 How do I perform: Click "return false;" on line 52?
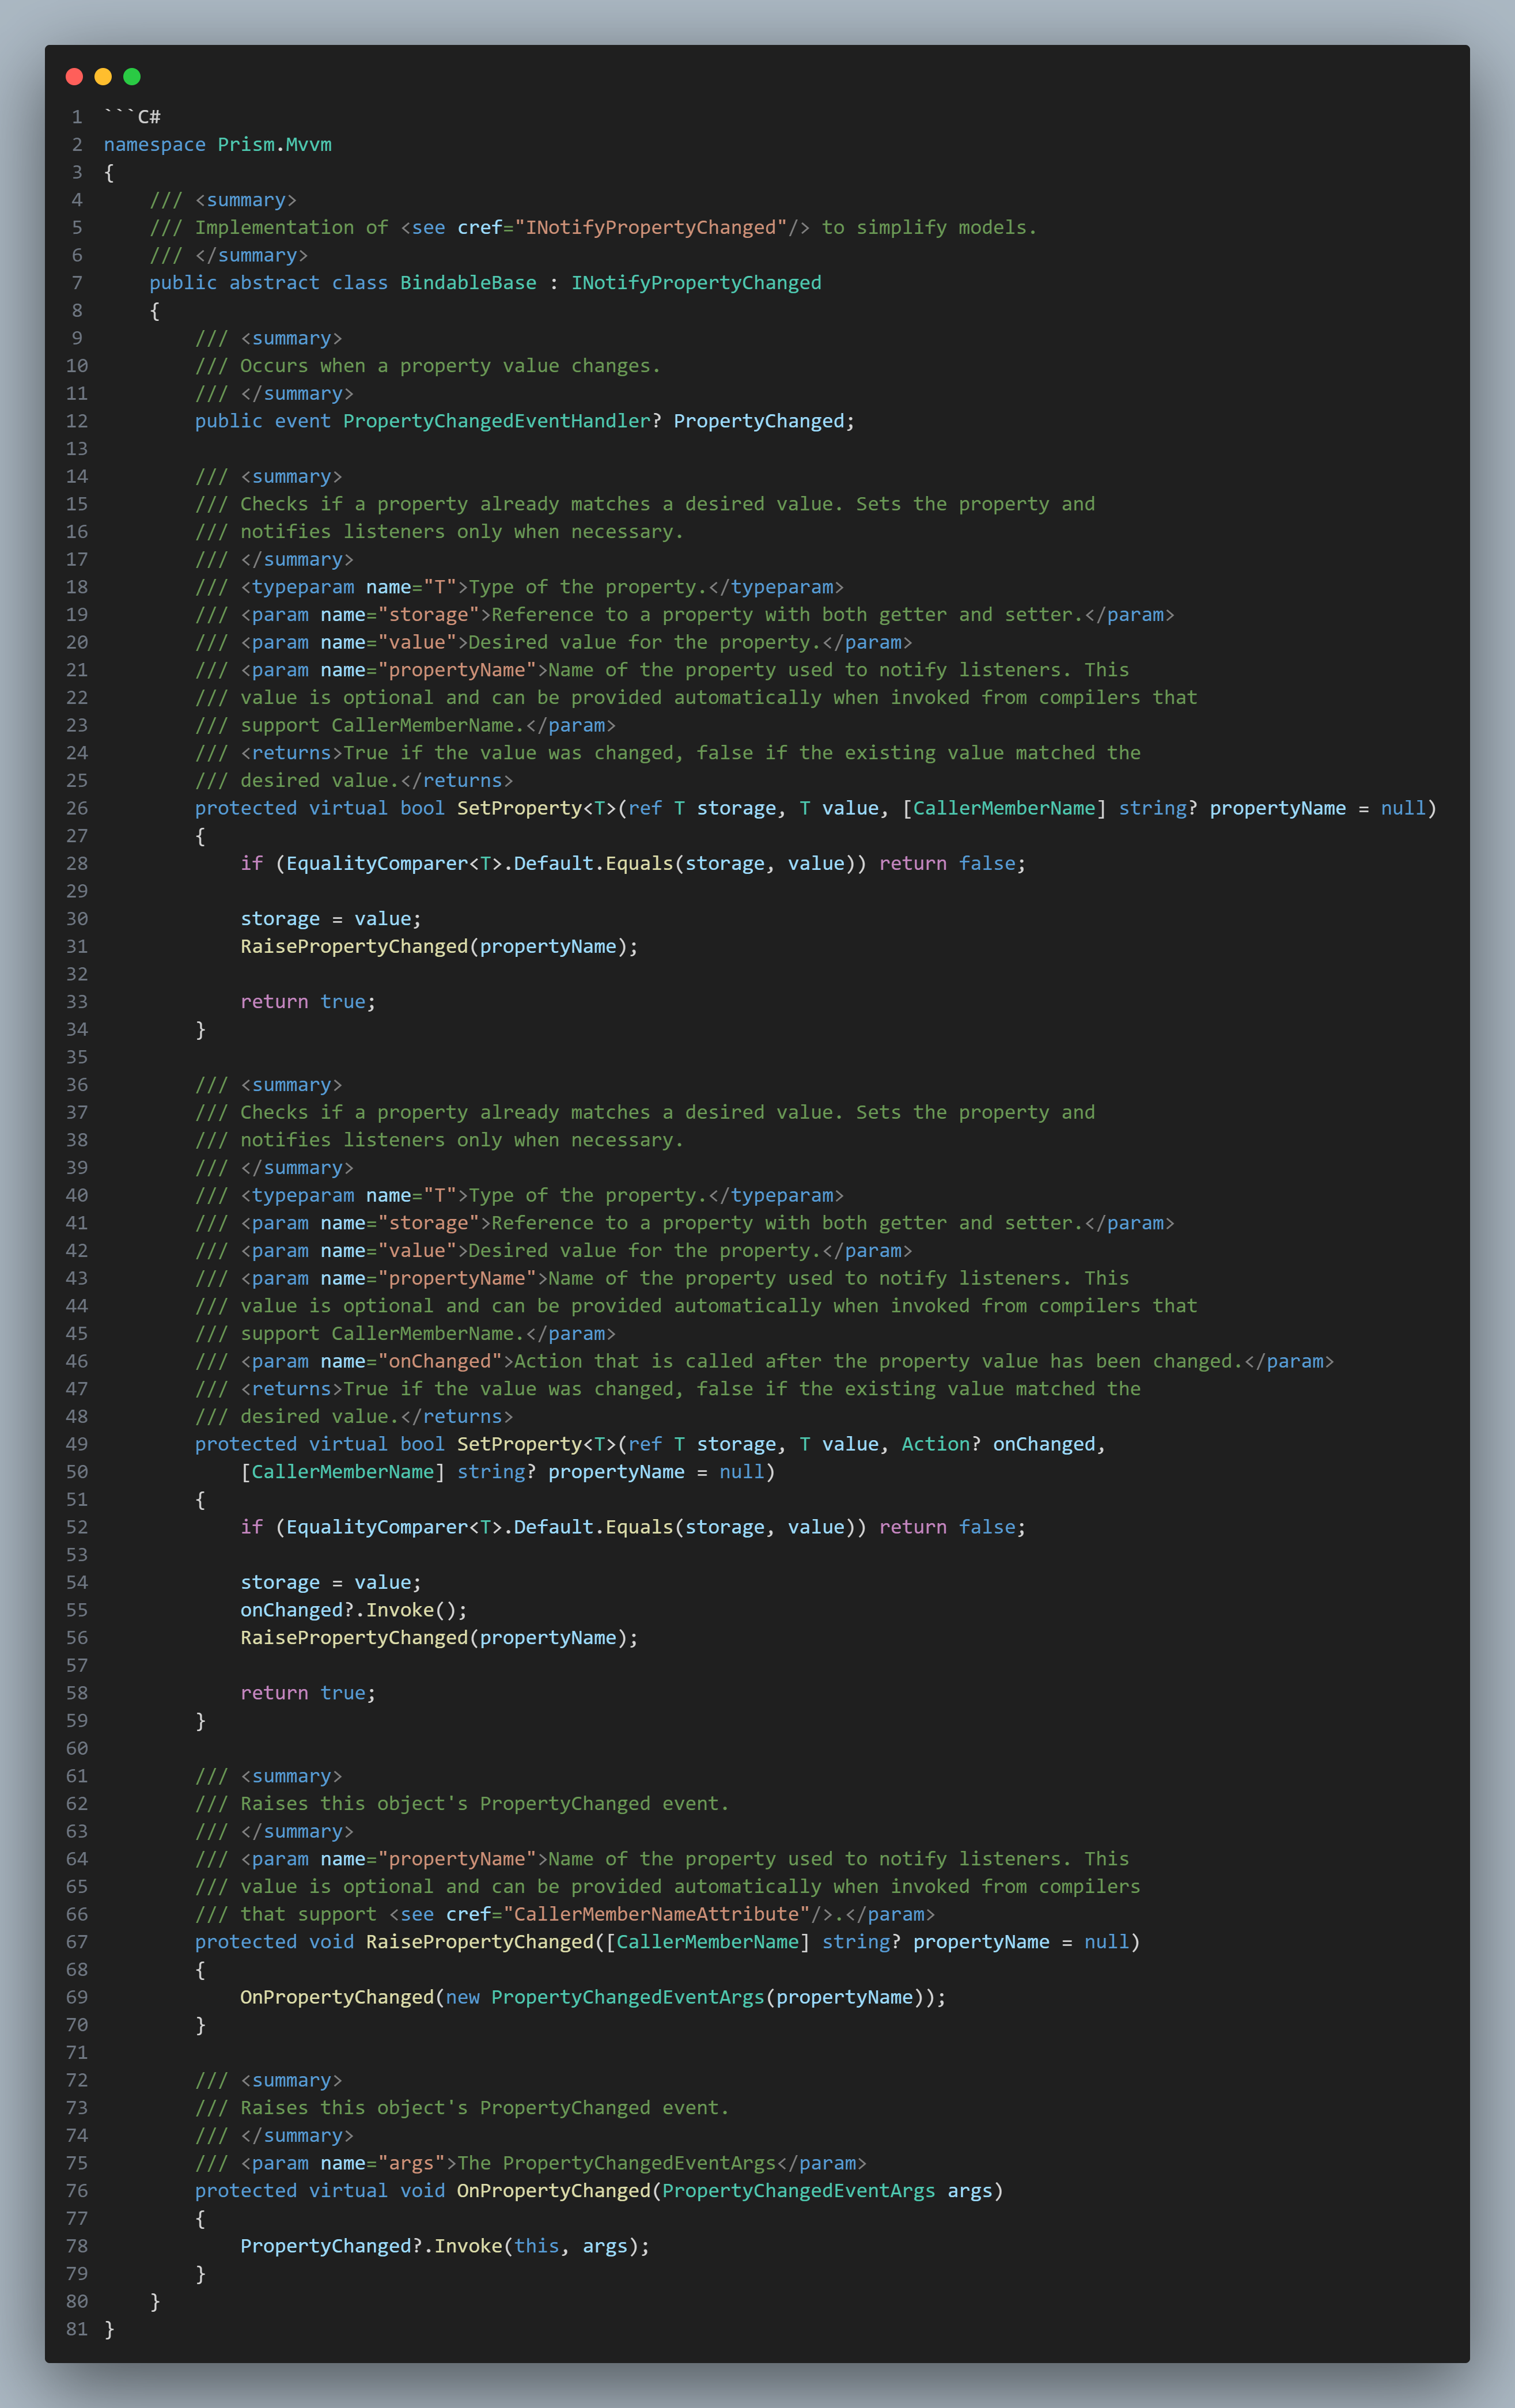point(952,1527)
